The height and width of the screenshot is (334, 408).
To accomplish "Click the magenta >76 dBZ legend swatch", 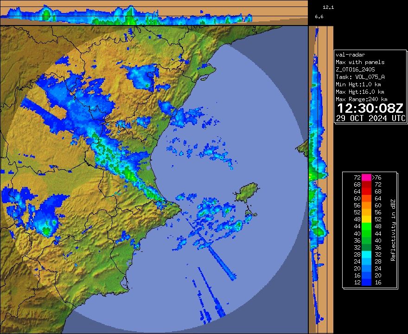I will (366, 177).
